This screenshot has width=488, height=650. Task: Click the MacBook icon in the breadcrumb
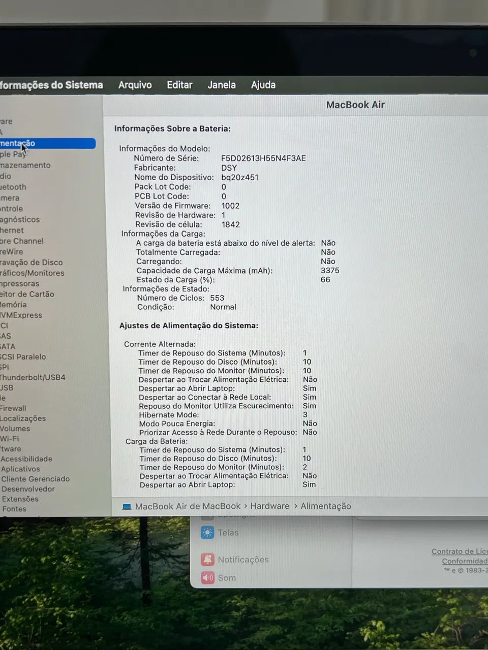click(127, 506)
